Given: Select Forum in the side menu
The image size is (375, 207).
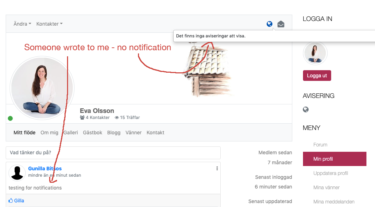Looking at the screenshot, I should click(320, 145).
